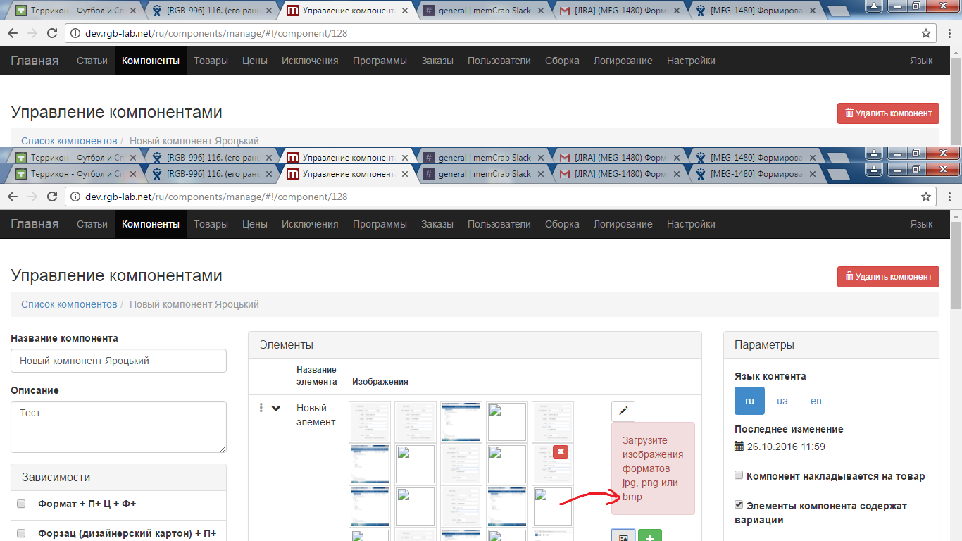This screenshot has width=962, height=541.
Task: Click the Название компонента input field
Action: pyautogui.click(x=118, y=361)
